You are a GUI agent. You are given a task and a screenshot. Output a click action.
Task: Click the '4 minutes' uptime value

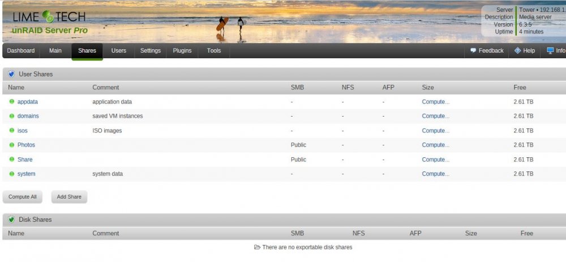point(531,32)
